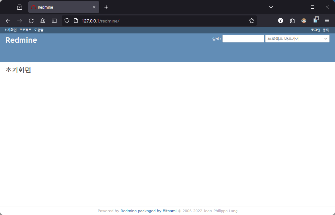Viewport: 335px width, 215px height.
Task: Open a new tab with plus button
Action: [x=106, y=7]
